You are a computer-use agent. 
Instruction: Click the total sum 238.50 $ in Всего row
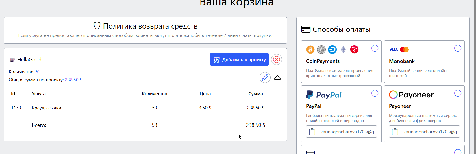click(x=255, y=125)
